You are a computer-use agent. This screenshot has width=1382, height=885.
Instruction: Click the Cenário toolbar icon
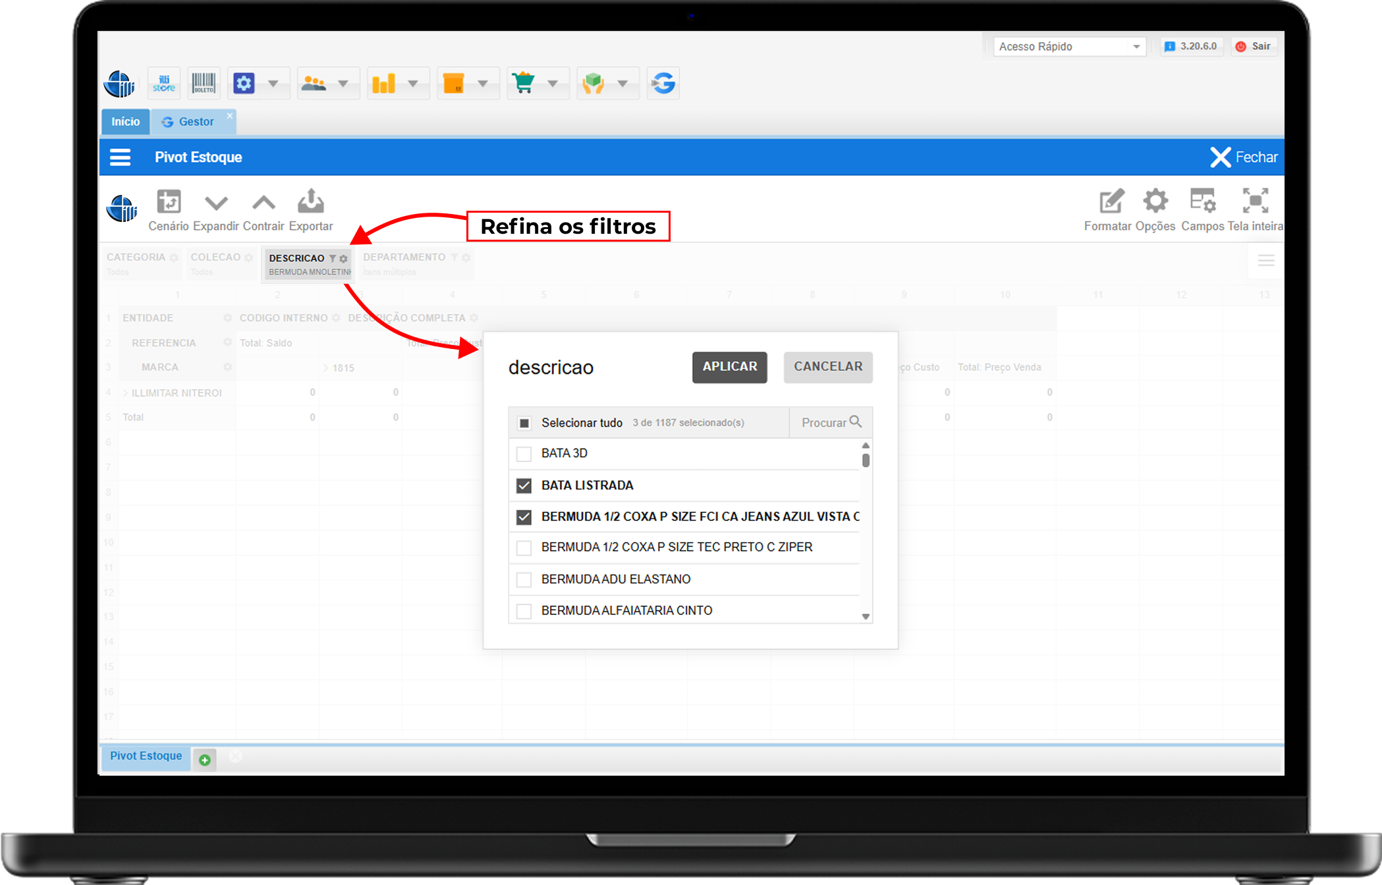[169, 202]
